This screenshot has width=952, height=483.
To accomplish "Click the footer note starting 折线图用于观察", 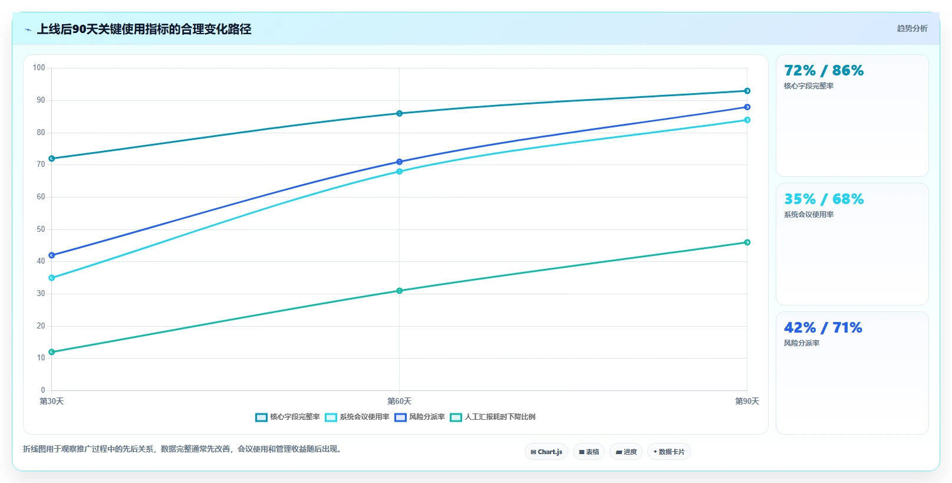I will pyautogui.click(x=183, y=449).
